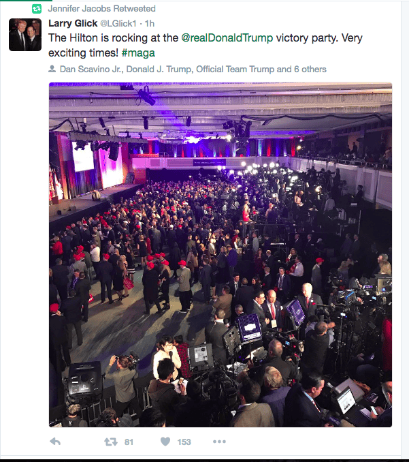409x462 pixels.
Task: Click Donald J. Trump tagged name
Action: 159,70
